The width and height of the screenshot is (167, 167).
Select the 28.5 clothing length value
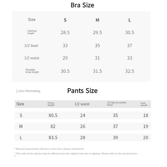[65, 32]
